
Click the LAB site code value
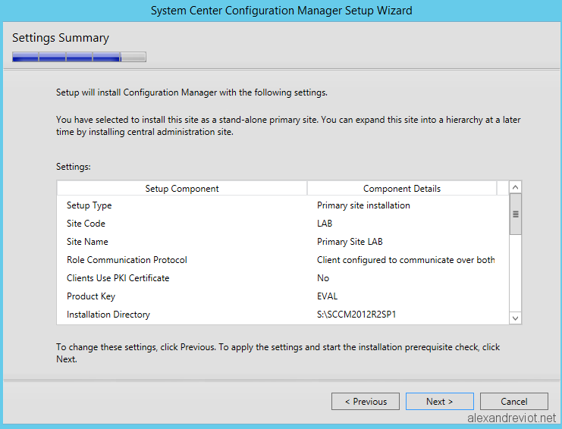click(325, 224)
